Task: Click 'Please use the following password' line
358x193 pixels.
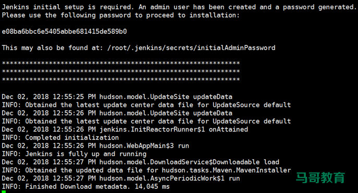Action: coord(121,15)
